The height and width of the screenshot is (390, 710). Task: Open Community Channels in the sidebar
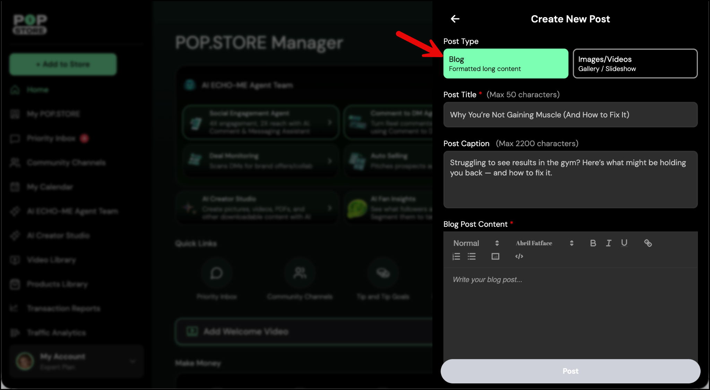(x=66, y=163)
